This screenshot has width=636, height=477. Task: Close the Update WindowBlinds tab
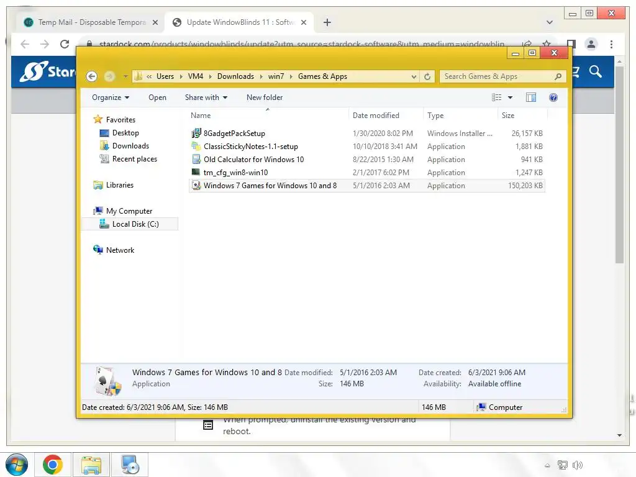point(303,22)
